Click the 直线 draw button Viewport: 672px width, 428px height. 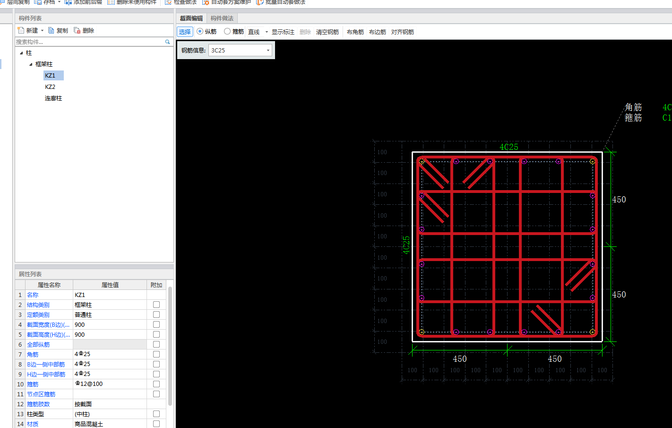[254, 32]
